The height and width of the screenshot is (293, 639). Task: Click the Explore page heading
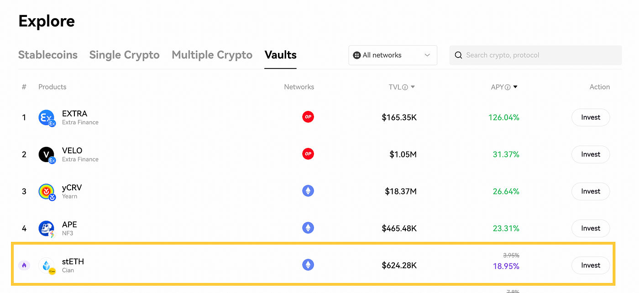(47, 21)
